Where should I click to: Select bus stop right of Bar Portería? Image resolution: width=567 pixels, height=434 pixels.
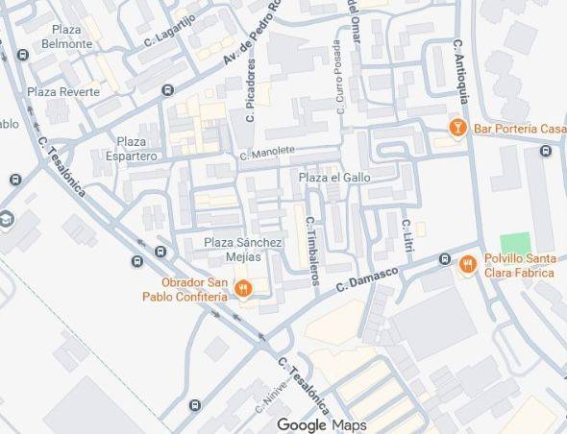point(546,151)
